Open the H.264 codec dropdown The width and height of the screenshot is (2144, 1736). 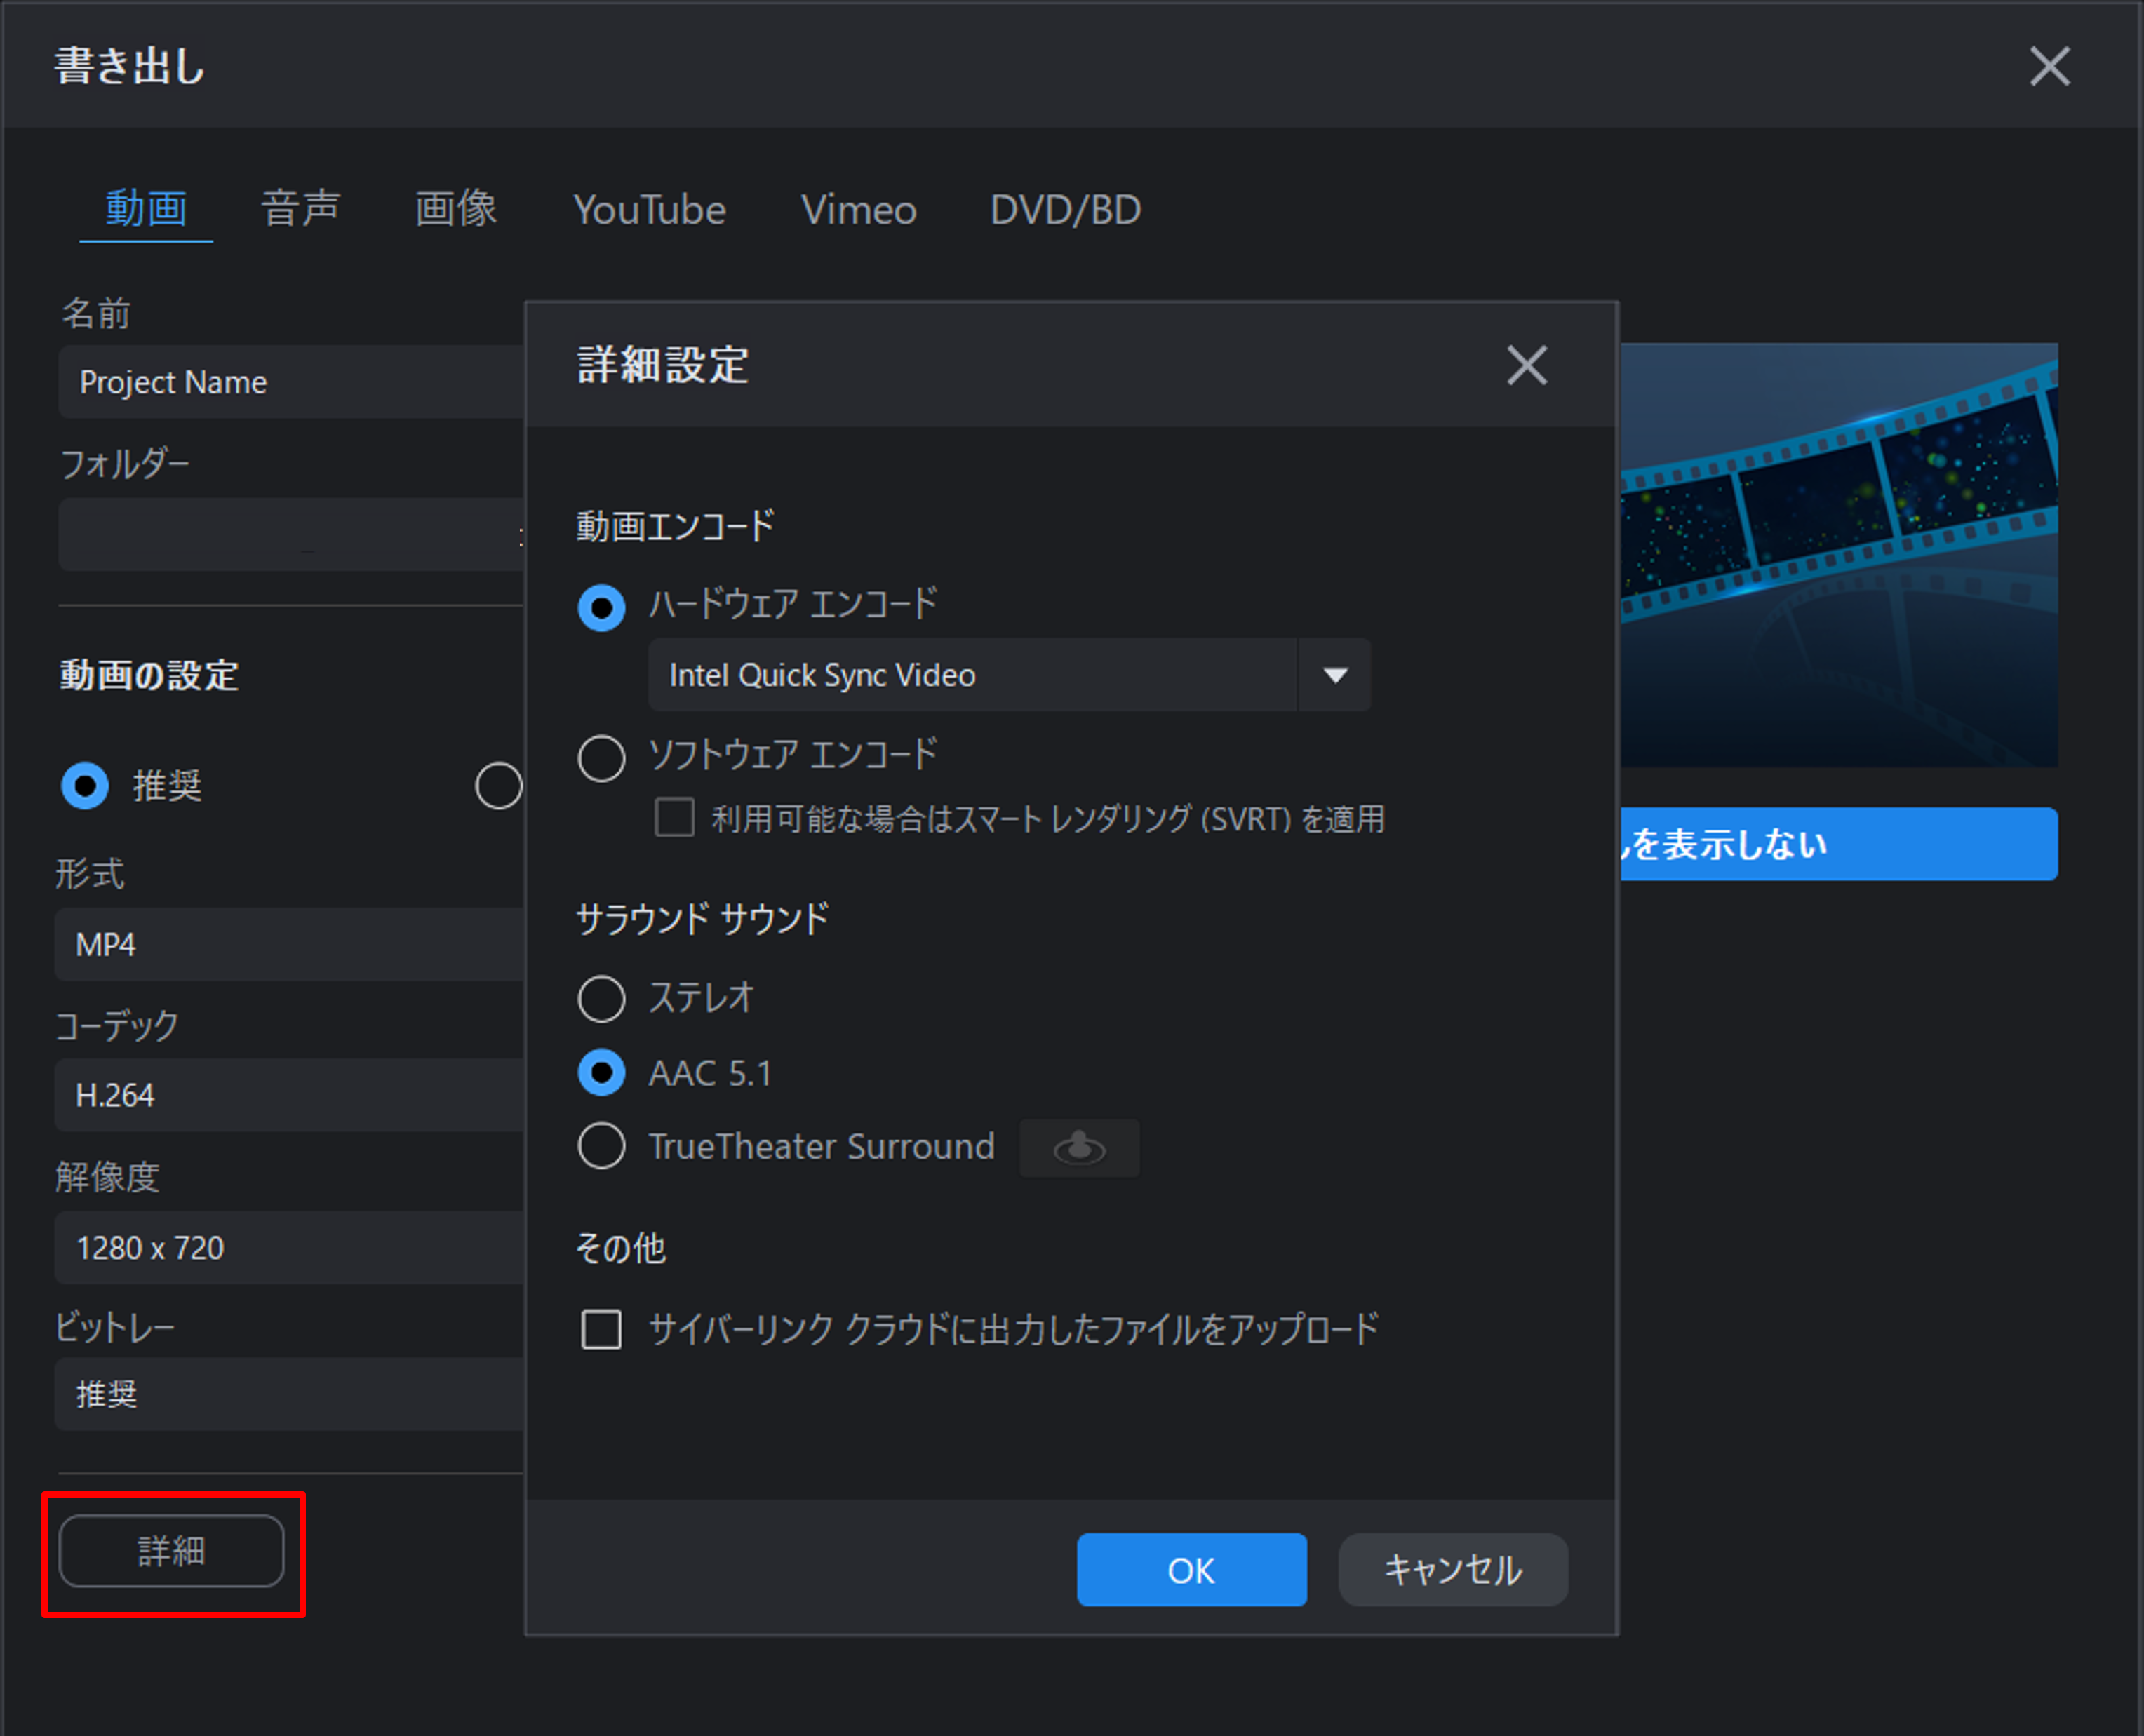290,1095
